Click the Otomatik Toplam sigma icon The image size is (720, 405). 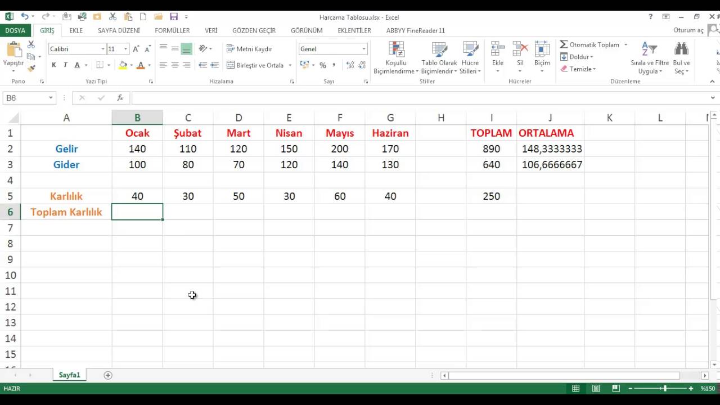[564, 44]
